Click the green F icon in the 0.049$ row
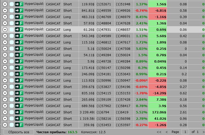The image size is (205, 135). [x=21, y=61]
